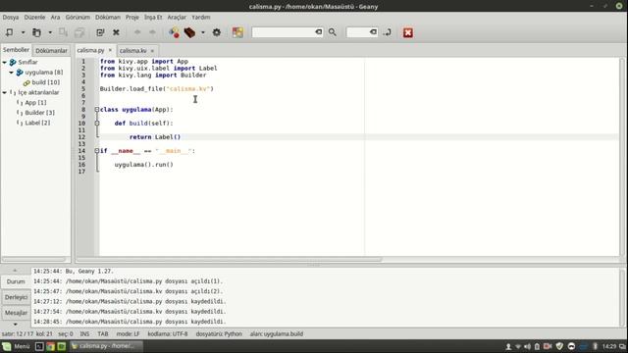Click 'kodlama: UTF-8' in status bar

168,333
